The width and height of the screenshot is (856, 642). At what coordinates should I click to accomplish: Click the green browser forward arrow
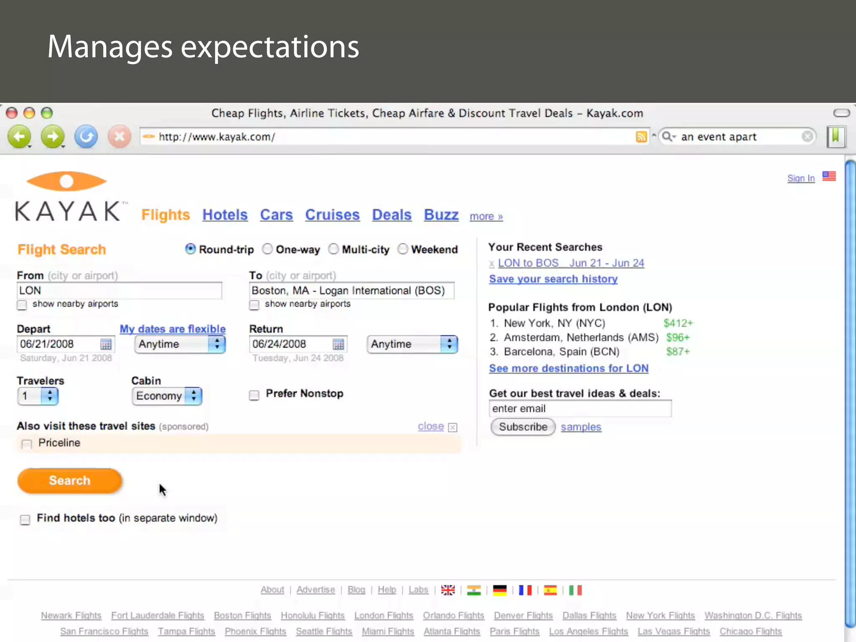pyautogui.click(x=53, y=136)
